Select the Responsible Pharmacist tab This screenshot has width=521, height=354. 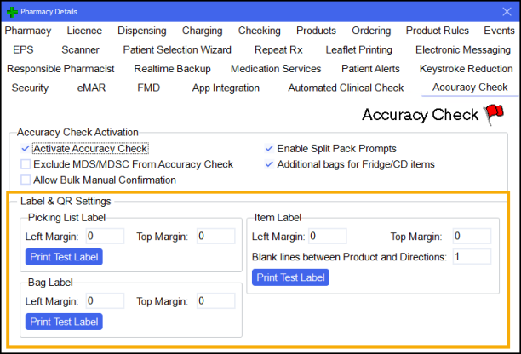point(60,69)
